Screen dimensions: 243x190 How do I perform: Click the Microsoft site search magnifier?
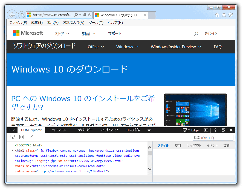pos(196,34)
